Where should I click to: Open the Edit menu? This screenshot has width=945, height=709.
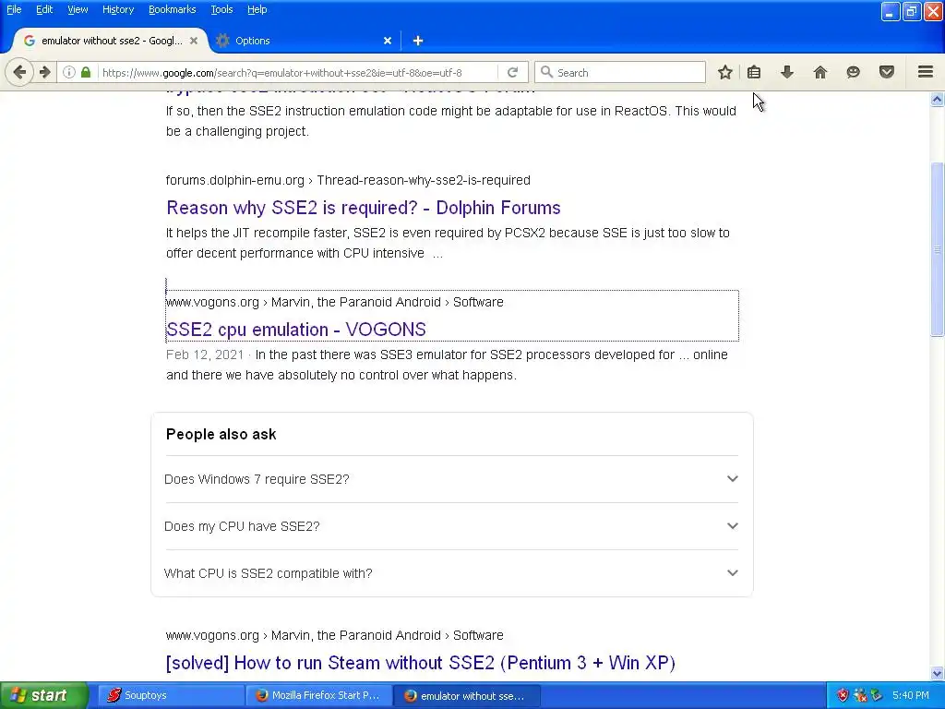44,9
